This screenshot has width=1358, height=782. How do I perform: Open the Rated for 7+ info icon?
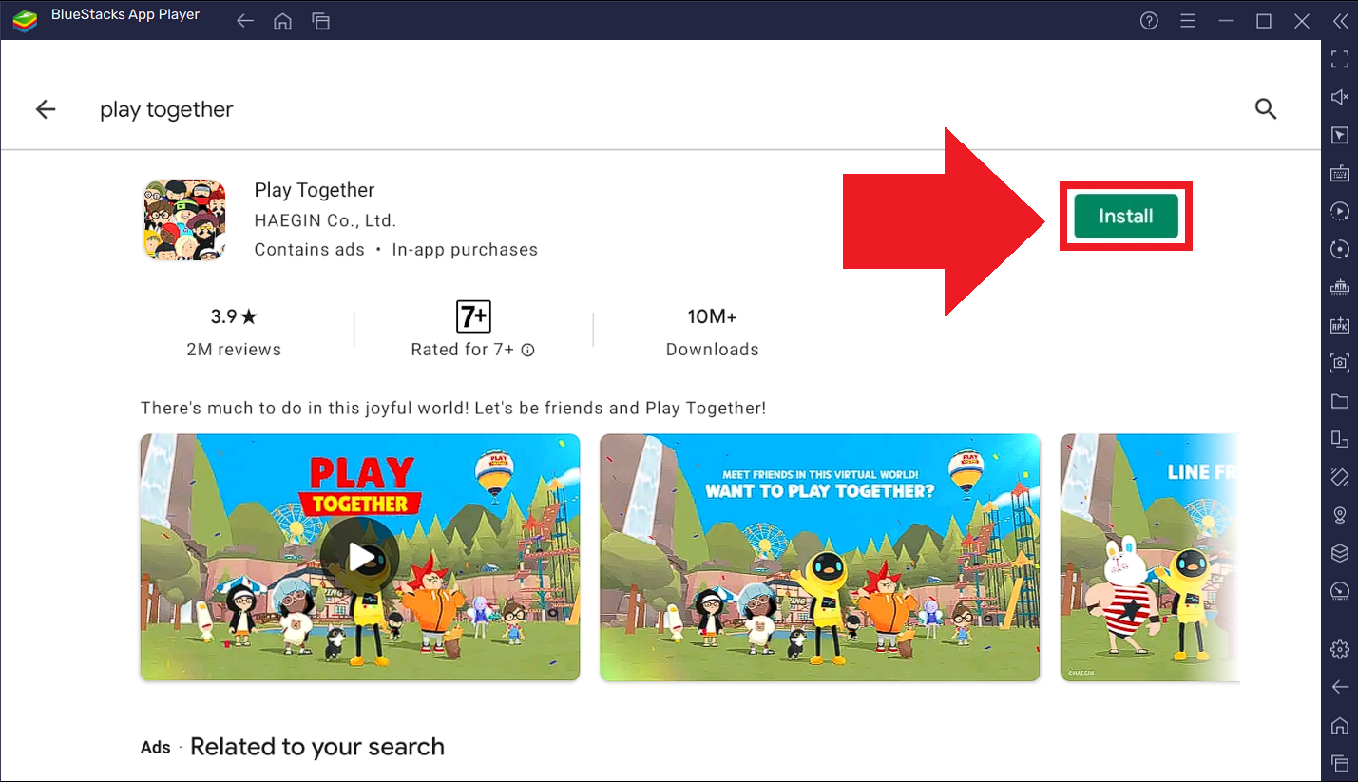coord(528,350)
